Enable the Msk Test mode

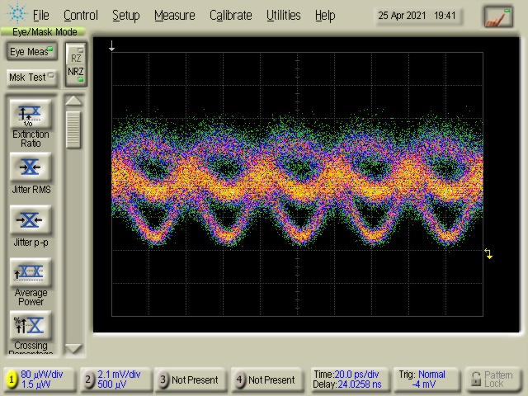(31, 78)
